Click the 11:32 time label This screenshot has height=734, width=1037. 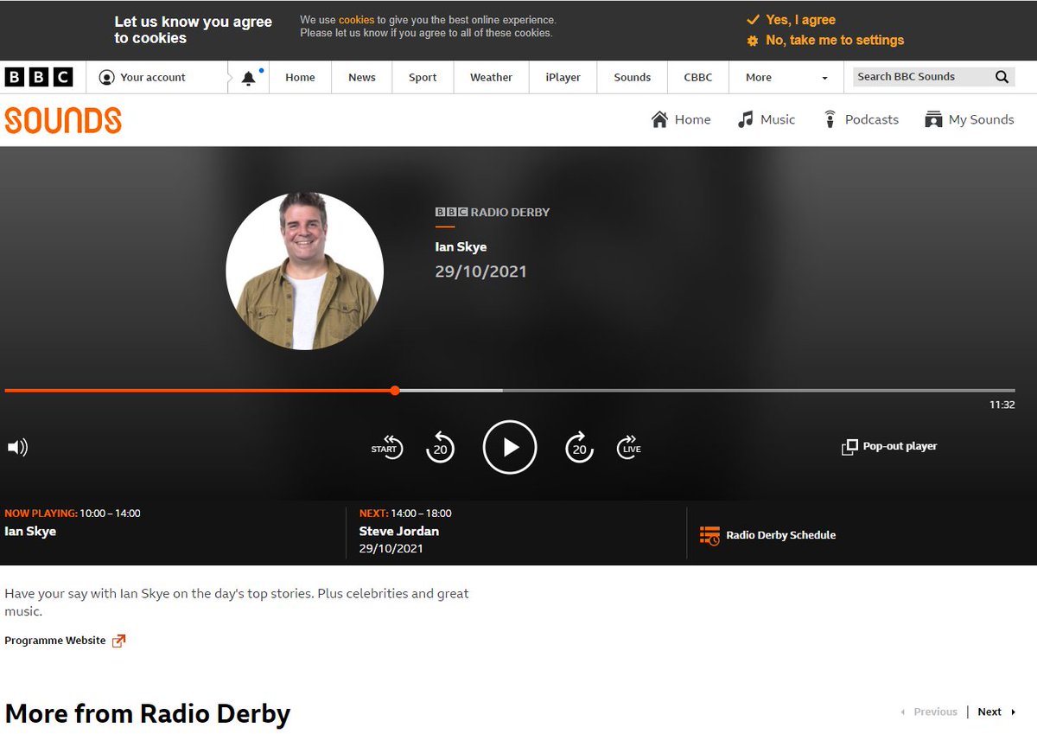click(x=1002, y=405)
